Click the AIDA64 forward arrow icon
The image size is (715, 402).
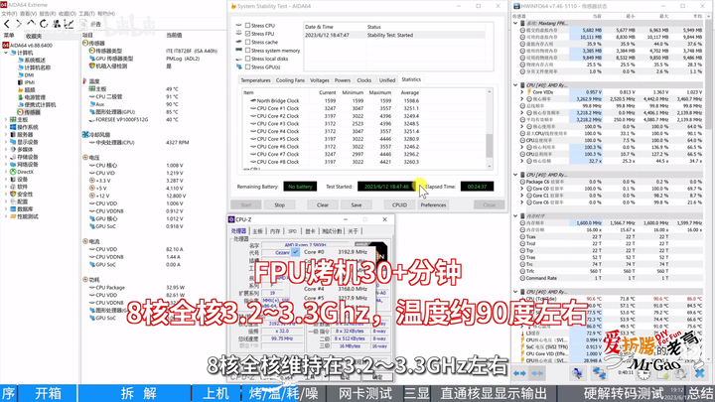pyautogui.click(x=19, y=24)
